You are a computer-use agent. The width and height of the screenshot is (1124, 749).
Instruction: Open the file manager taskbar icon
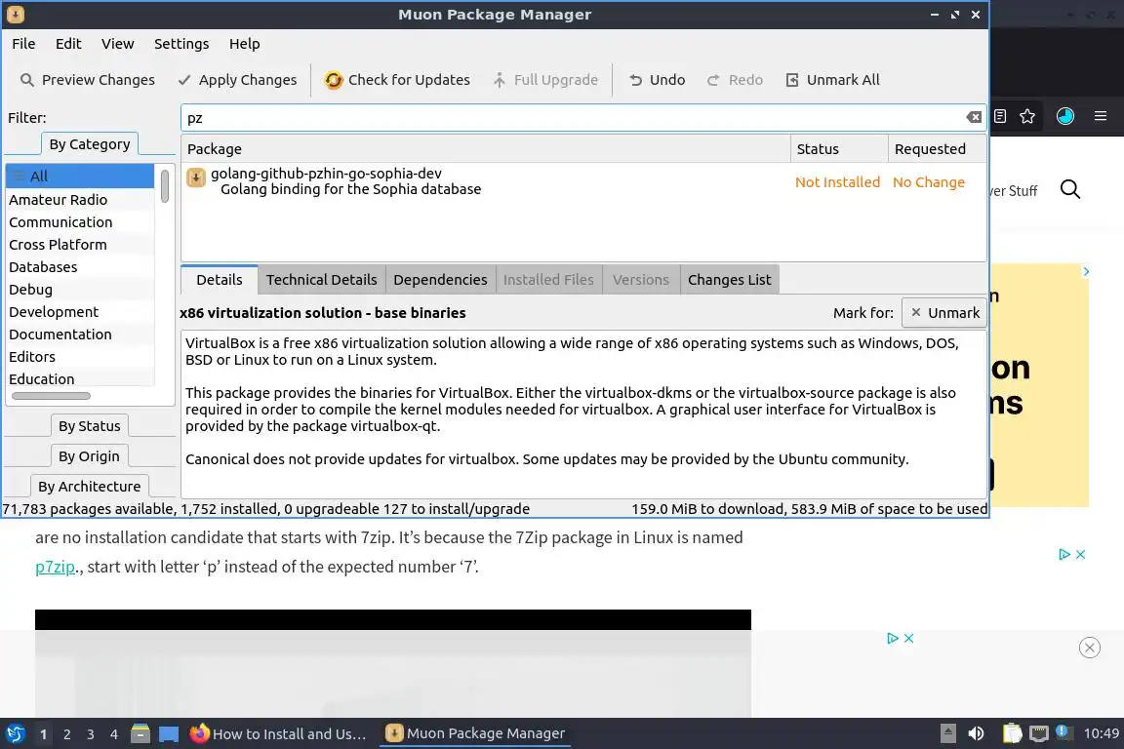click(140, 733)
